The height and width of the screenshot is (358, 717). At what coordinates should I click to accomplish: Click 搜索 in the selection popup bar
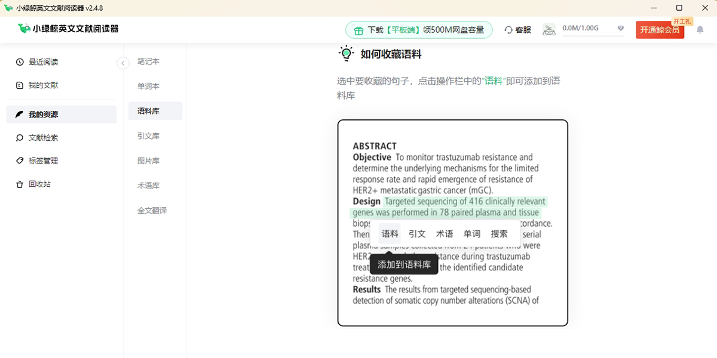point(501,234)
